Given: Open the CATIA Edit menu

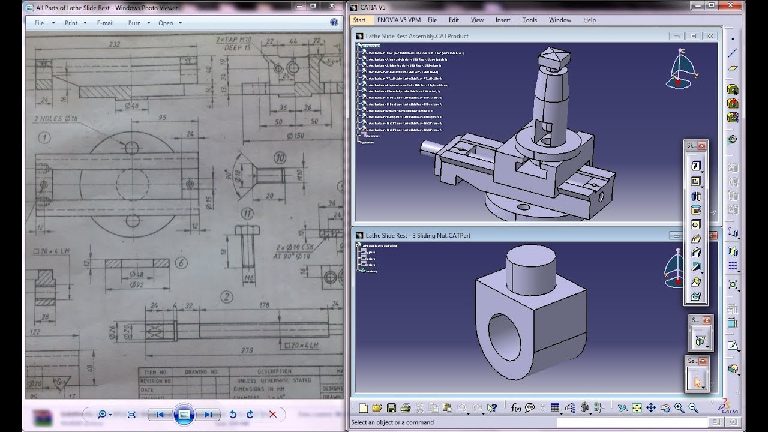Looking at the screenshot, I should (454, 20).
